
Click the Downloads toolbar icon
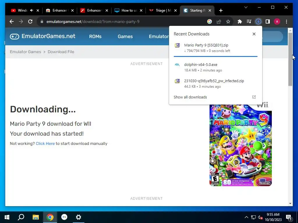pyautogui.click(x=258, y=21)
